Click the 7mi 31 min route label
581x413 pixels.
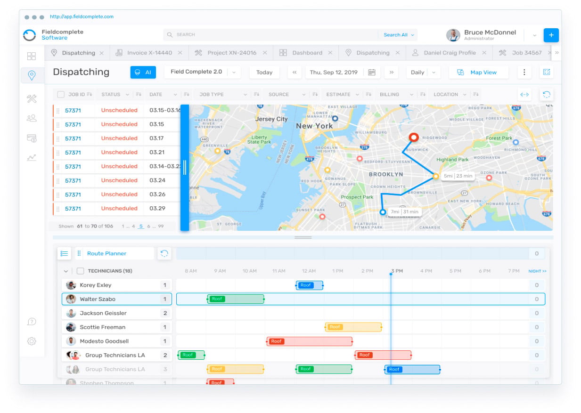click(404, 212)
